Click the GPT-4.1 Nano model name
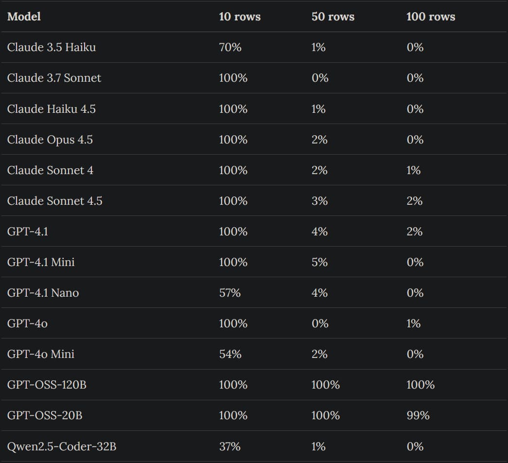Screen dimensions: 508x463 (x=43, y=293)
